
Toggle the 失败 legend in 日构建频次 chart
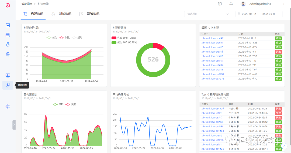[x=71, y=104]
